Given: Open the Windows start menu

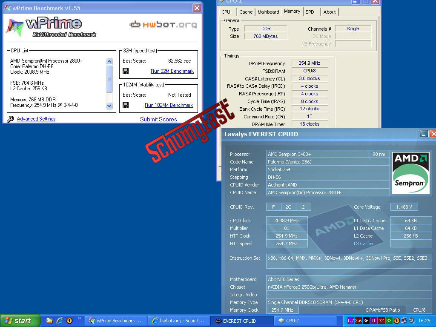Looking at the screenshot, I should point(20,321).
